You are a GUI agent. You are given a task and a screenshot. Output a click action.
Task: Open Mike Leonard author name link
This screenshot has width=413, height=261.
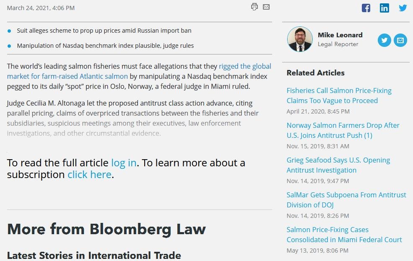pos(340,35)
